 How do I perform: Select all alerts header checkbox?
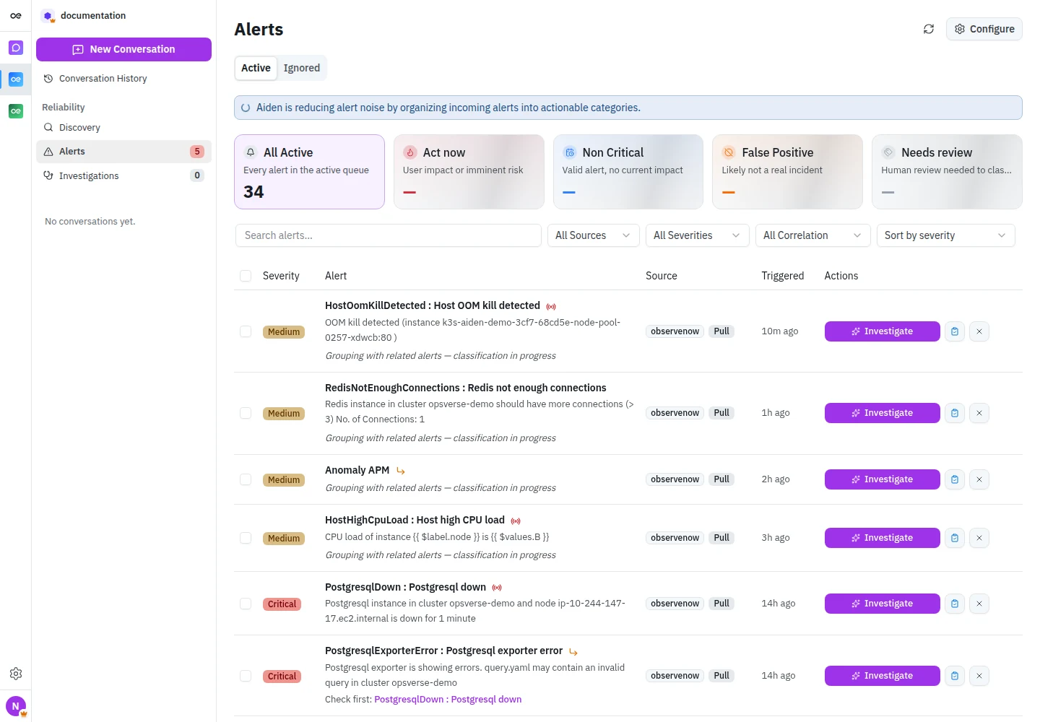pos(246,276)
